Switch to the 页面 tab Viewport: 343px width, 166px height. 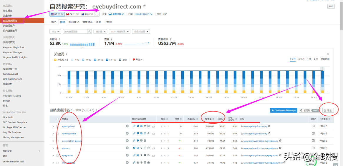click(x=99, y=22)
